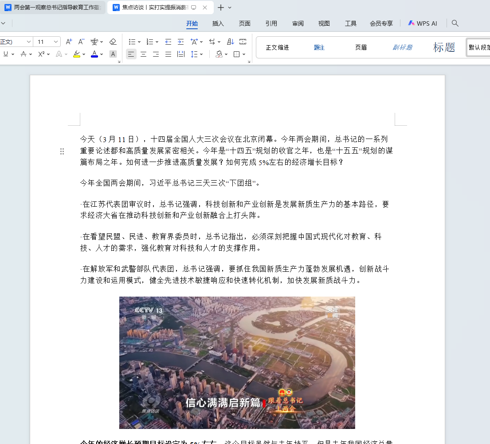Image resolution: width=490 pixels, height=444 pixels.
Task: Decrease paragraph indent
Action: click(x=168, y=42)
